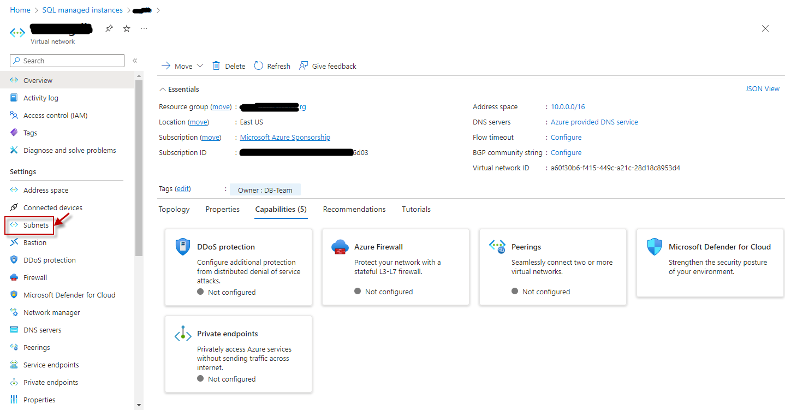
Task: Collapse the sidebar with double chevron
Action: coord(135,61)
